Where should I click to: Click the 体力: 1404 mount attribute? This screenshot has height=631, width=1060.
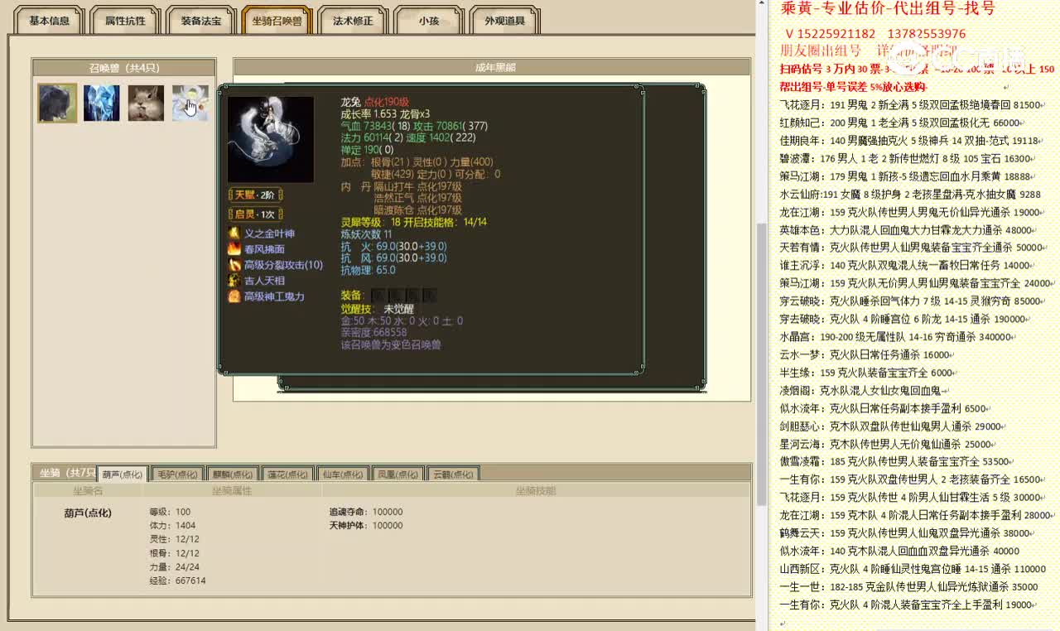(x=172, y=526)
